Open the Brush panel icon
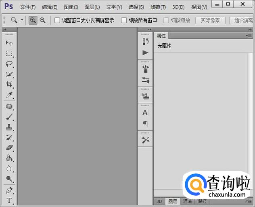The image size is (255, 207). pyautogui.click(x=145, y=69)
